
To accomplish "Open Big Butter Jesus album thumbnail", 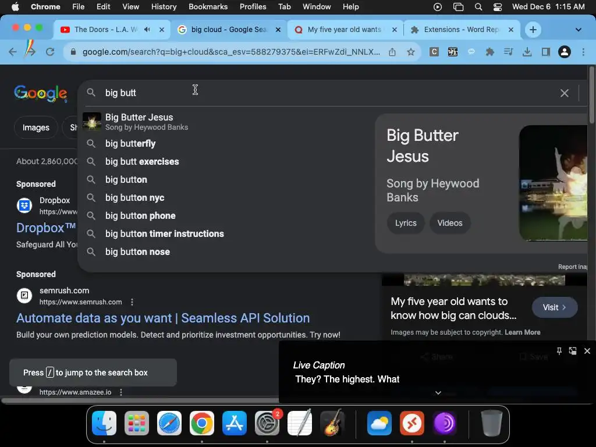I will pyautogui.click(x=553, y=183).
